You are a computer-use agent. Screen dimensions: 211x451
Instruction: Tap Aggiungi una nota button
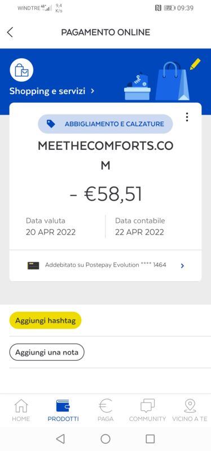[47, 352]
